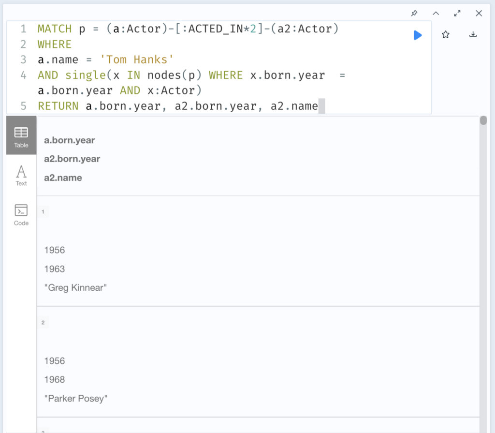This screenshot has height=433, width=495.
Task: Click line number 5 in the editor gutter
Action: tap(23, 106)
